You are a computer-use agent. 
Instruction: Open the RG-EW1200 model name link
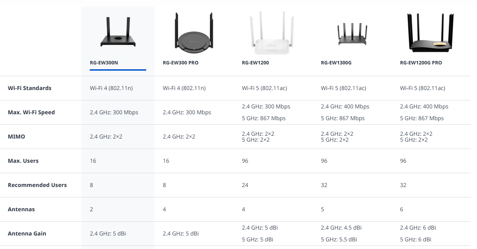(x=255, y=63)
